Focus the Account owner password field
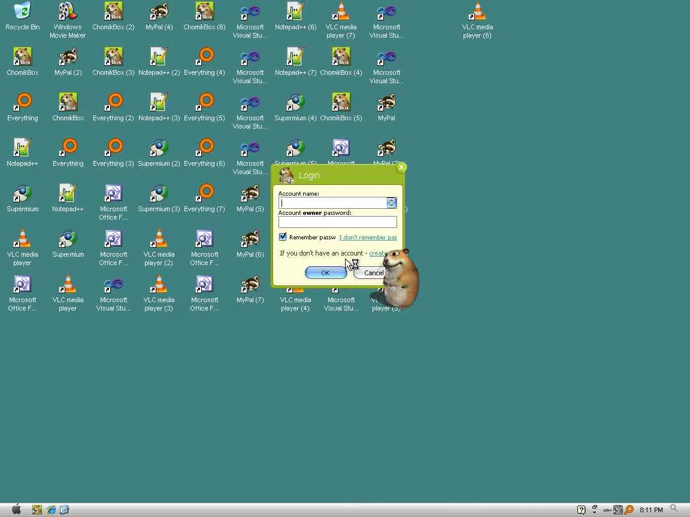This screenshot has width=690, height=517. (x=338, y=222)
